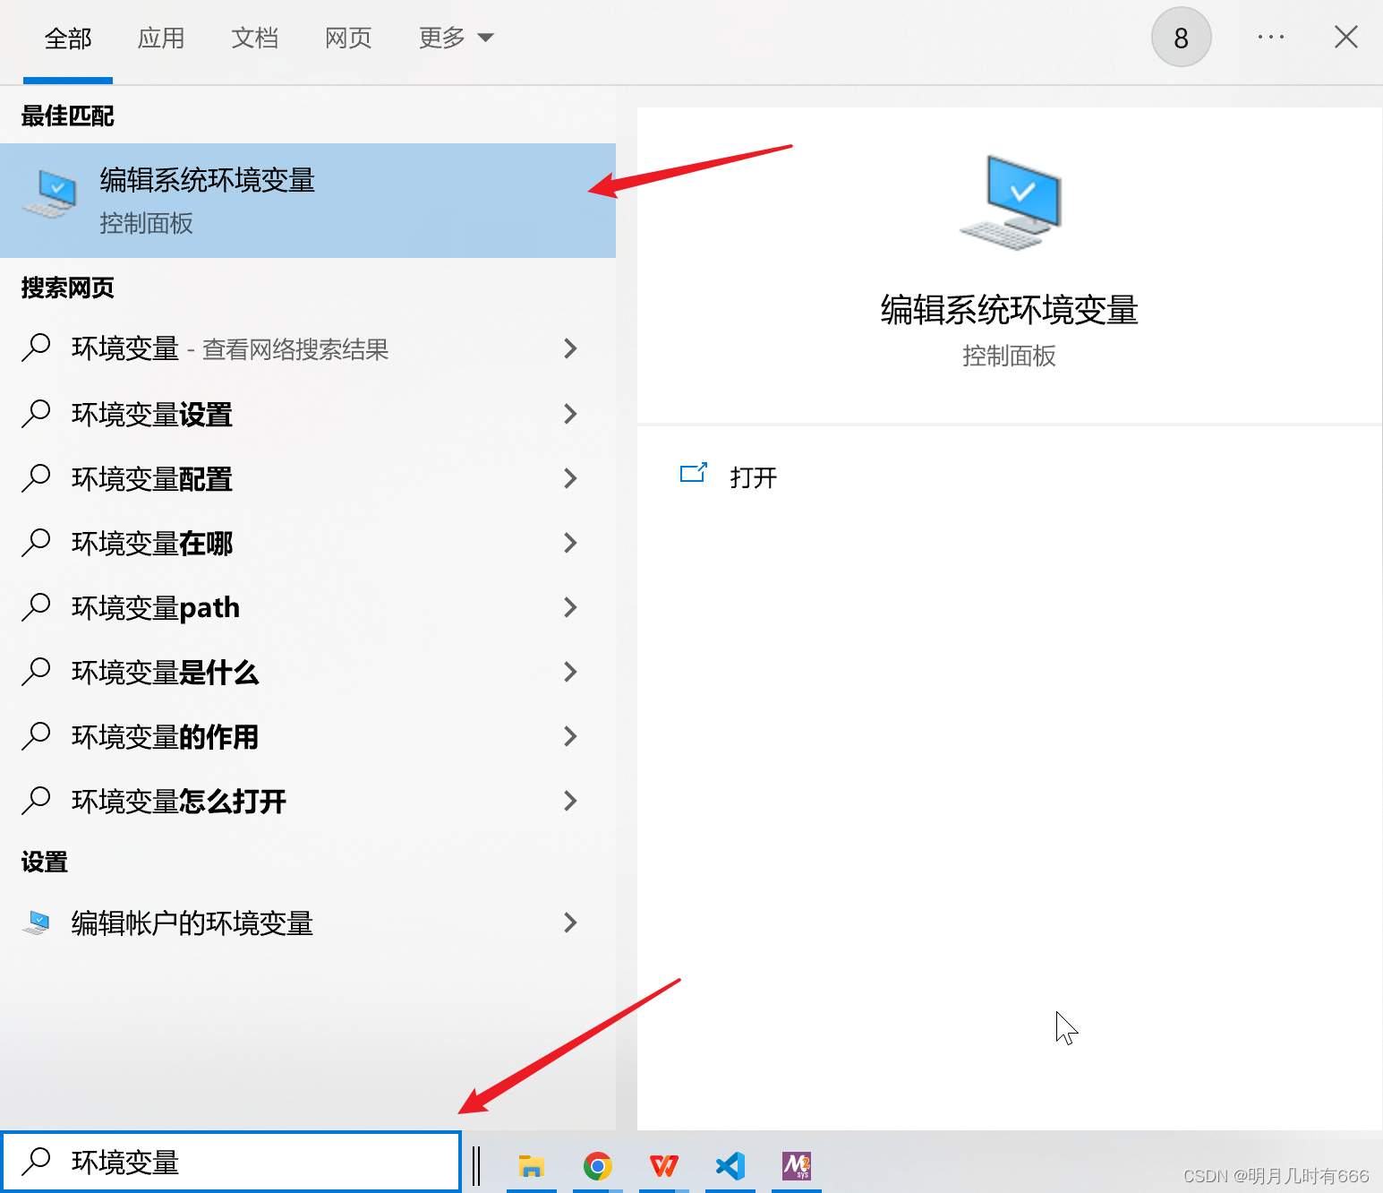
Task: Click inside the 环境变量 search input field
Action: 224,1162
